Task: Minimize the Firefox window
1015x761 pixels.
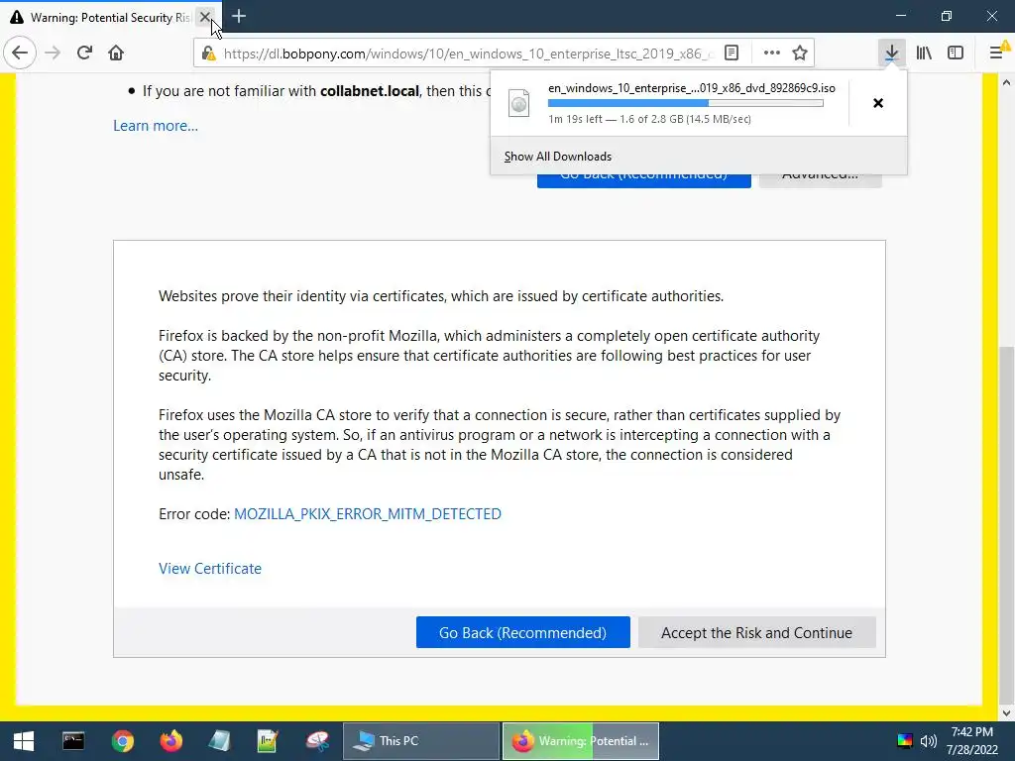Action: tap(901, 16)
